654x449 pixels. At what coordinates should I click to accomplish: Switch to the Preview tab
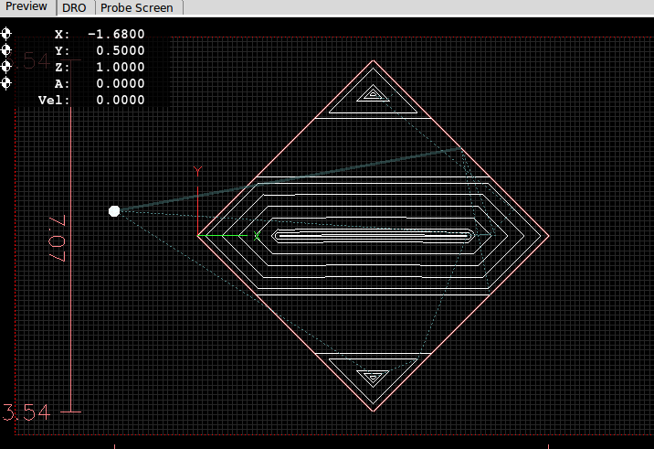coord(26,7)
